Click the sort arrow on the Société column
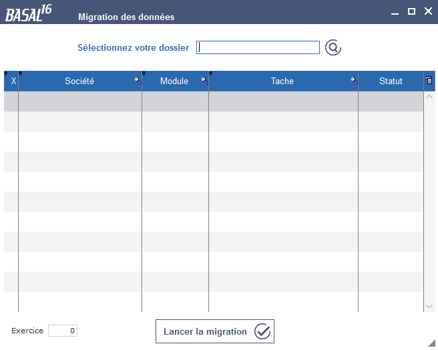 (21, 73)
